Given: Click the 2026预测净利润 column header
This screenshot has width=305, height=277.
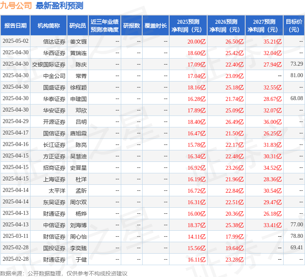Looking at the screenshot, I should point(226,26).
